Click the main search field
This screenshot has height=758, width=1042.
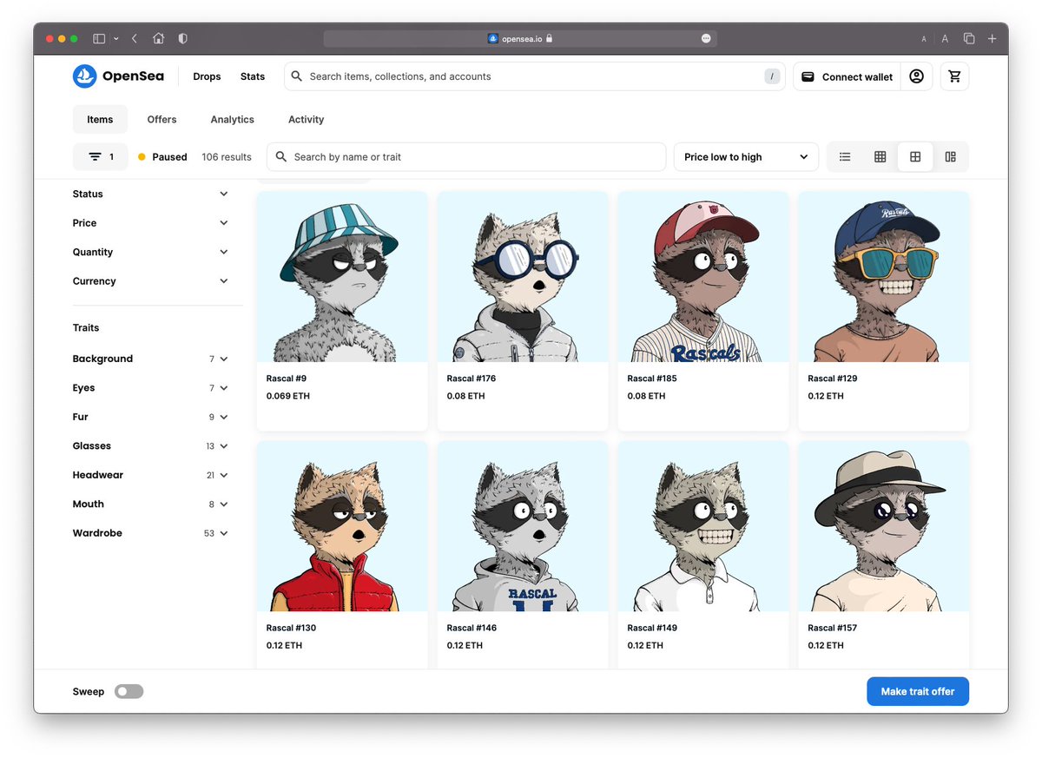535,76
